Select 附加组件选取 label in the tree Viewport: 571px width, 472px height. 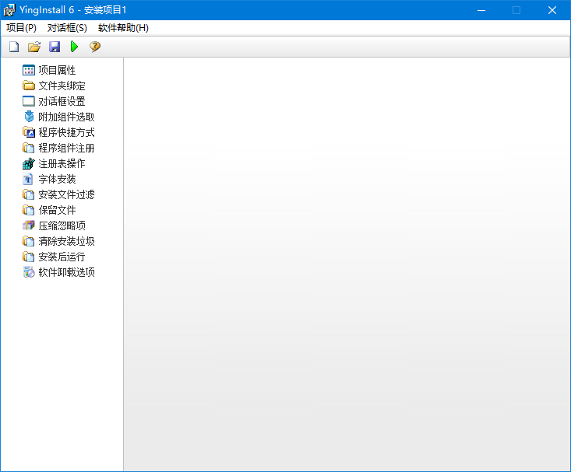pos(67,117)
